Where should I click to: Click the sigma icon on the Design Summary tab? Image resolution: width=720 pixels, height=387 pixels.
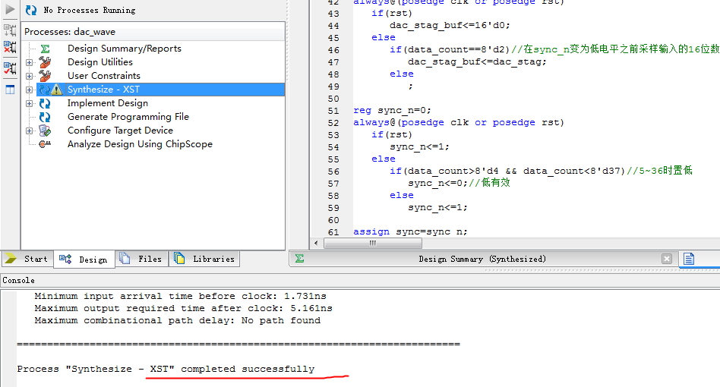(x=299, y=259)
